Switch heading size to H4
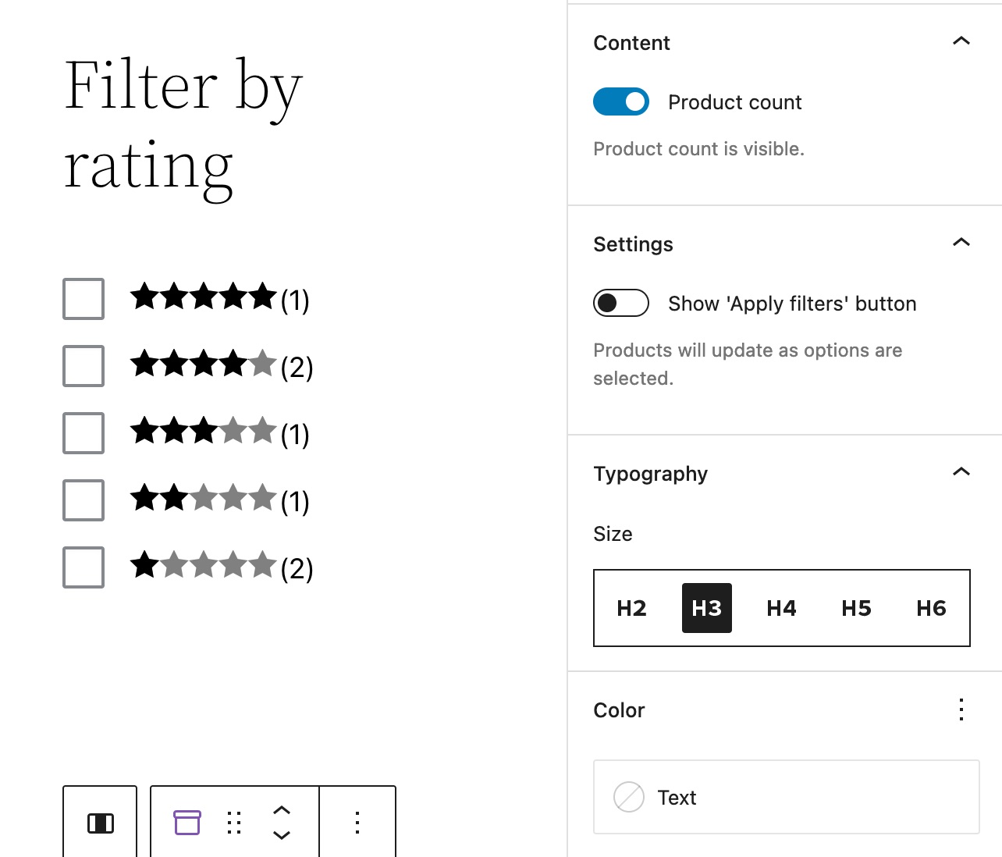Screen dimensions: 1002x857 780,608
